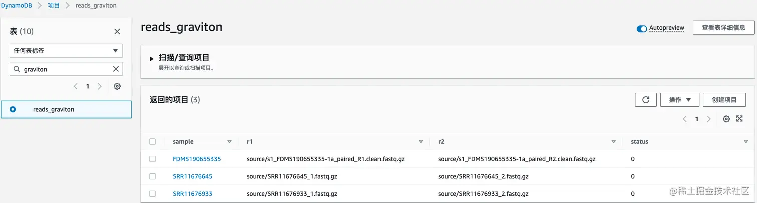
Task: Check the select-all items checkbox
Action: (153, 142)
